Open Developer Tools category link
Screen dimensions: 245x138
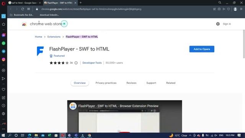92,63
